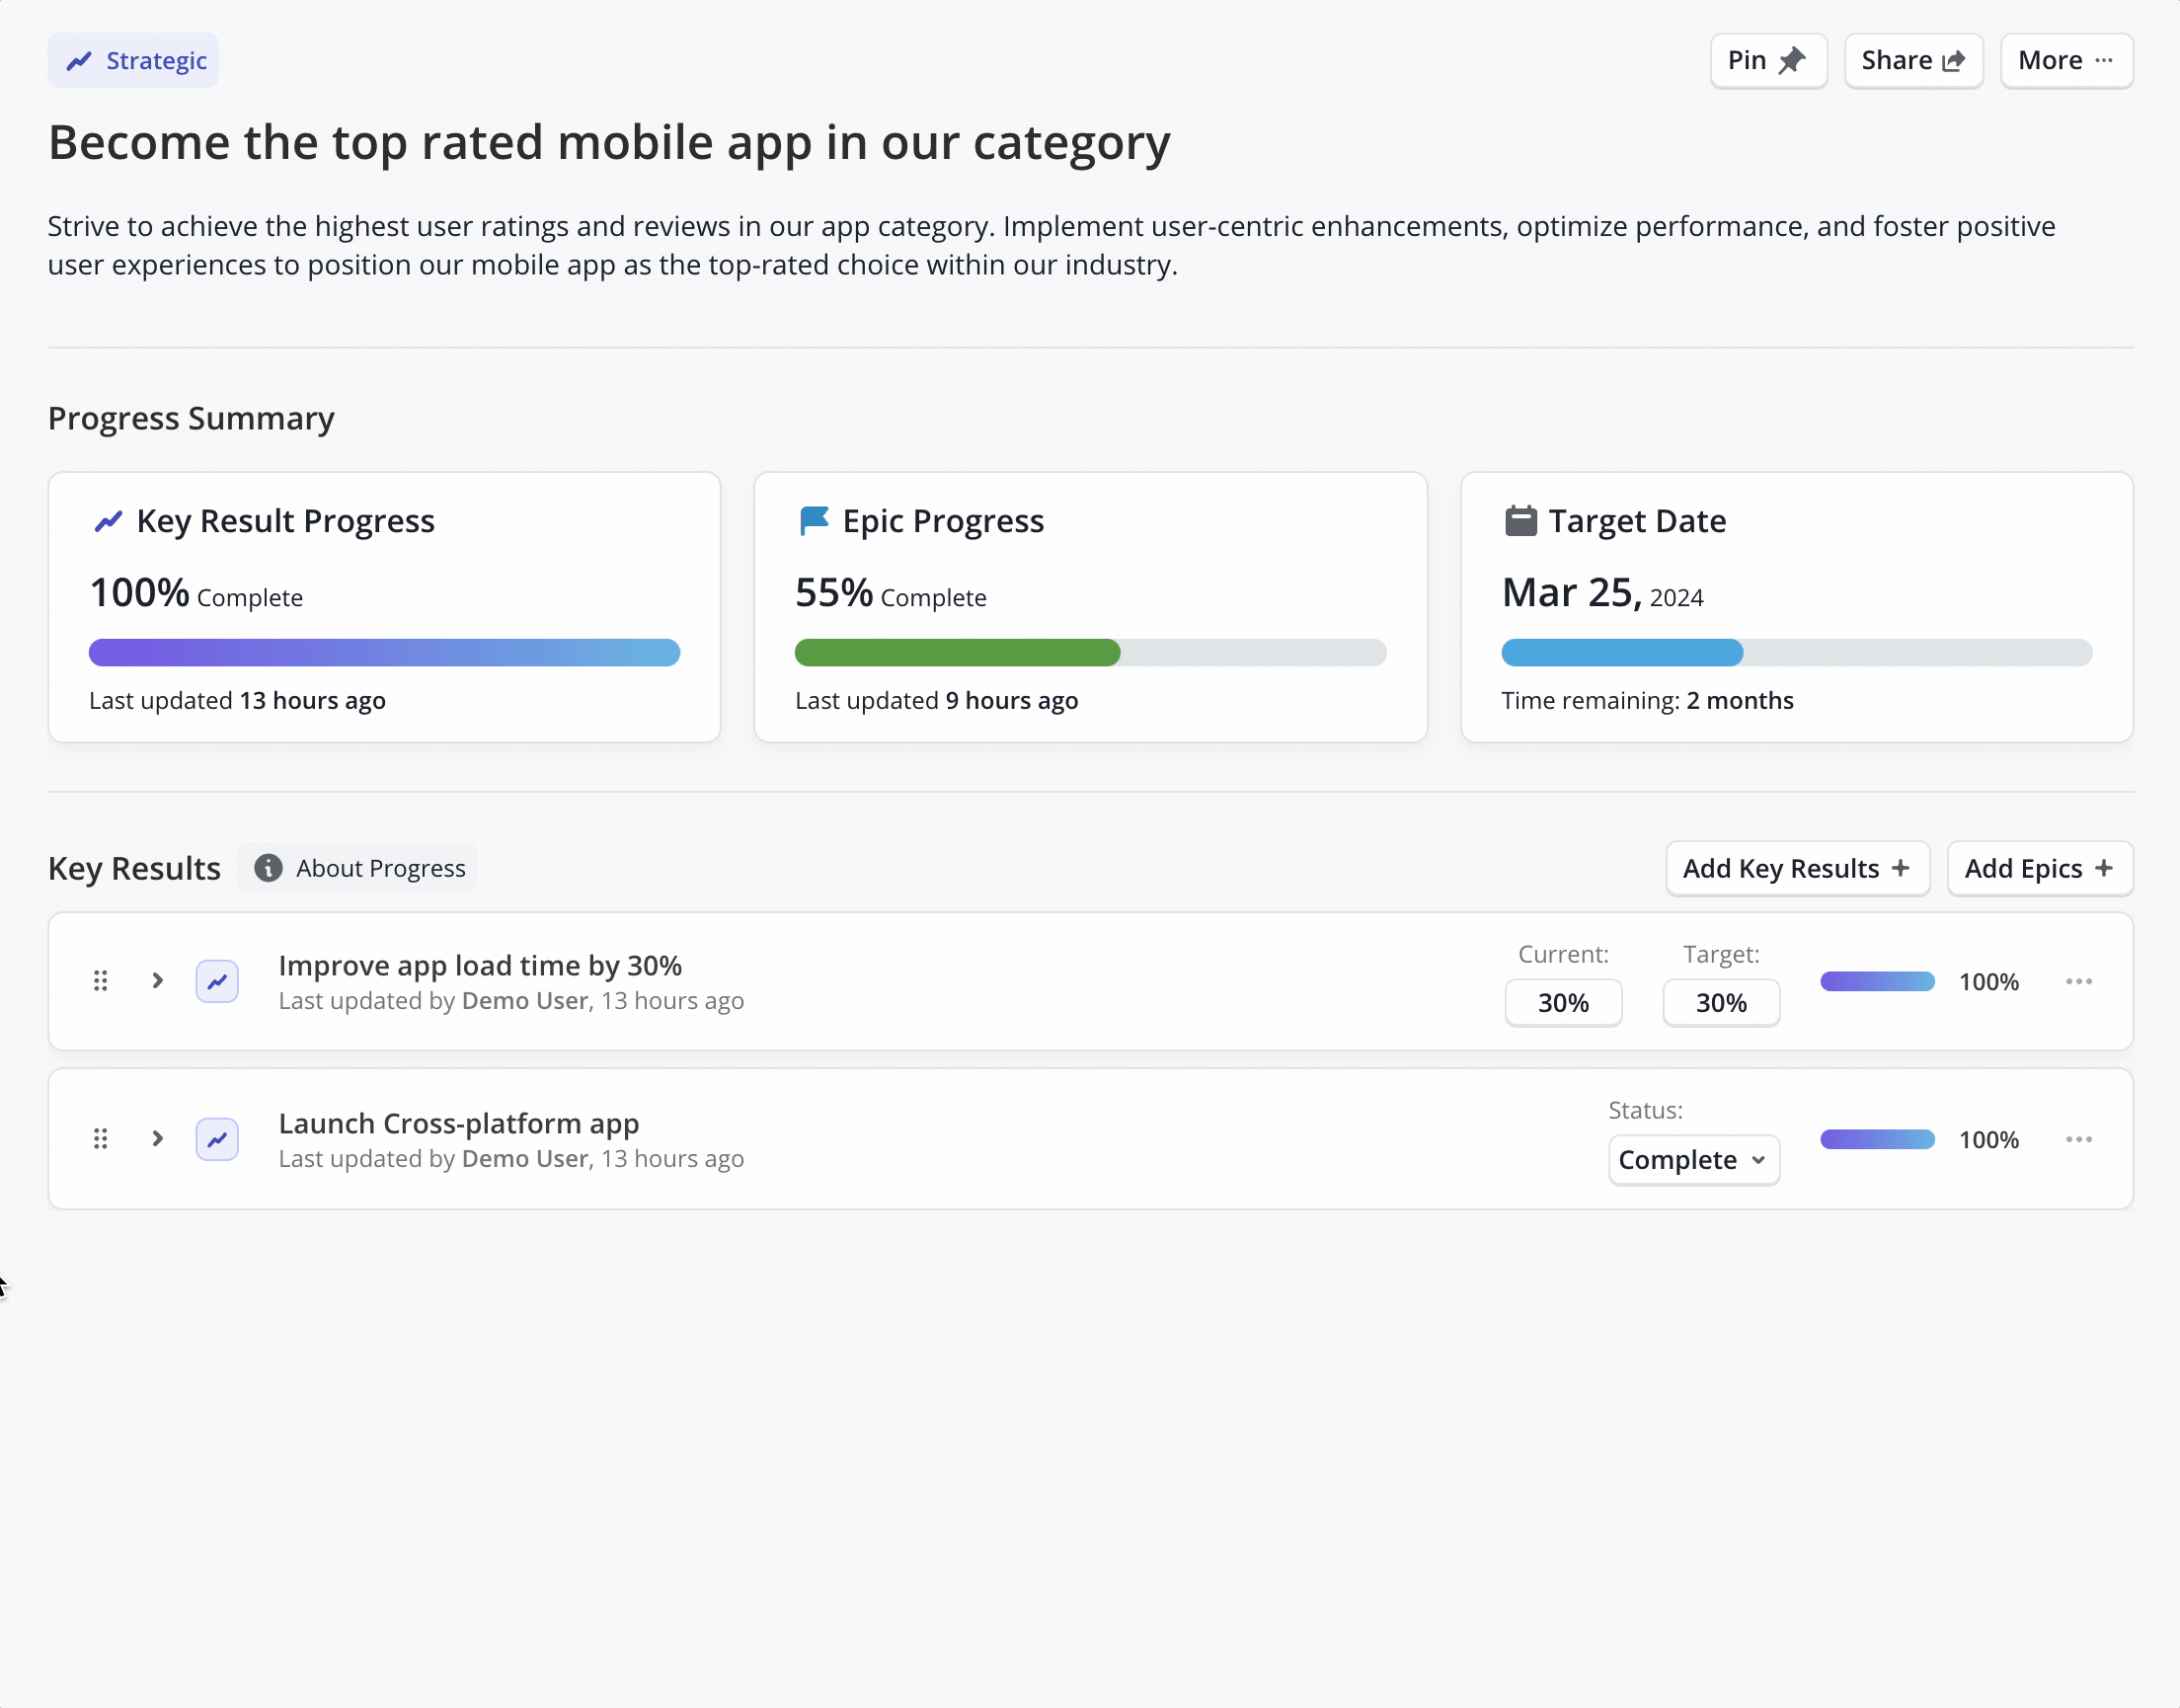Image resolution: width=2180 pixels, height=1708 pixels.
Task: Expand the Launch Cross-platform app row
Action: (157, 1139)
